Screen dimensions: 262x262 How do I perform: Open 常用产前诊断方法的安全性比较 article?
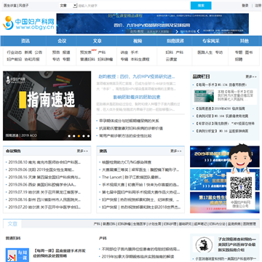click(x=125, y=135)
